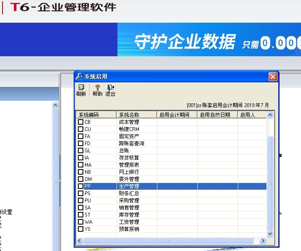Open 帮助 help from the toolbar

pos(97,90)
